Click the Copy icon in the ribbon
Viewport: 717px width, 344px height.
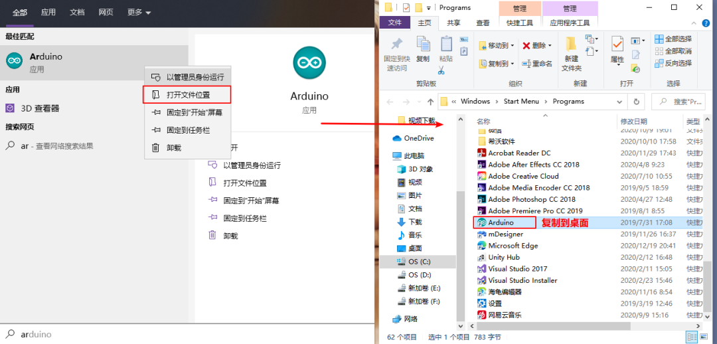[x=423, y=44]
